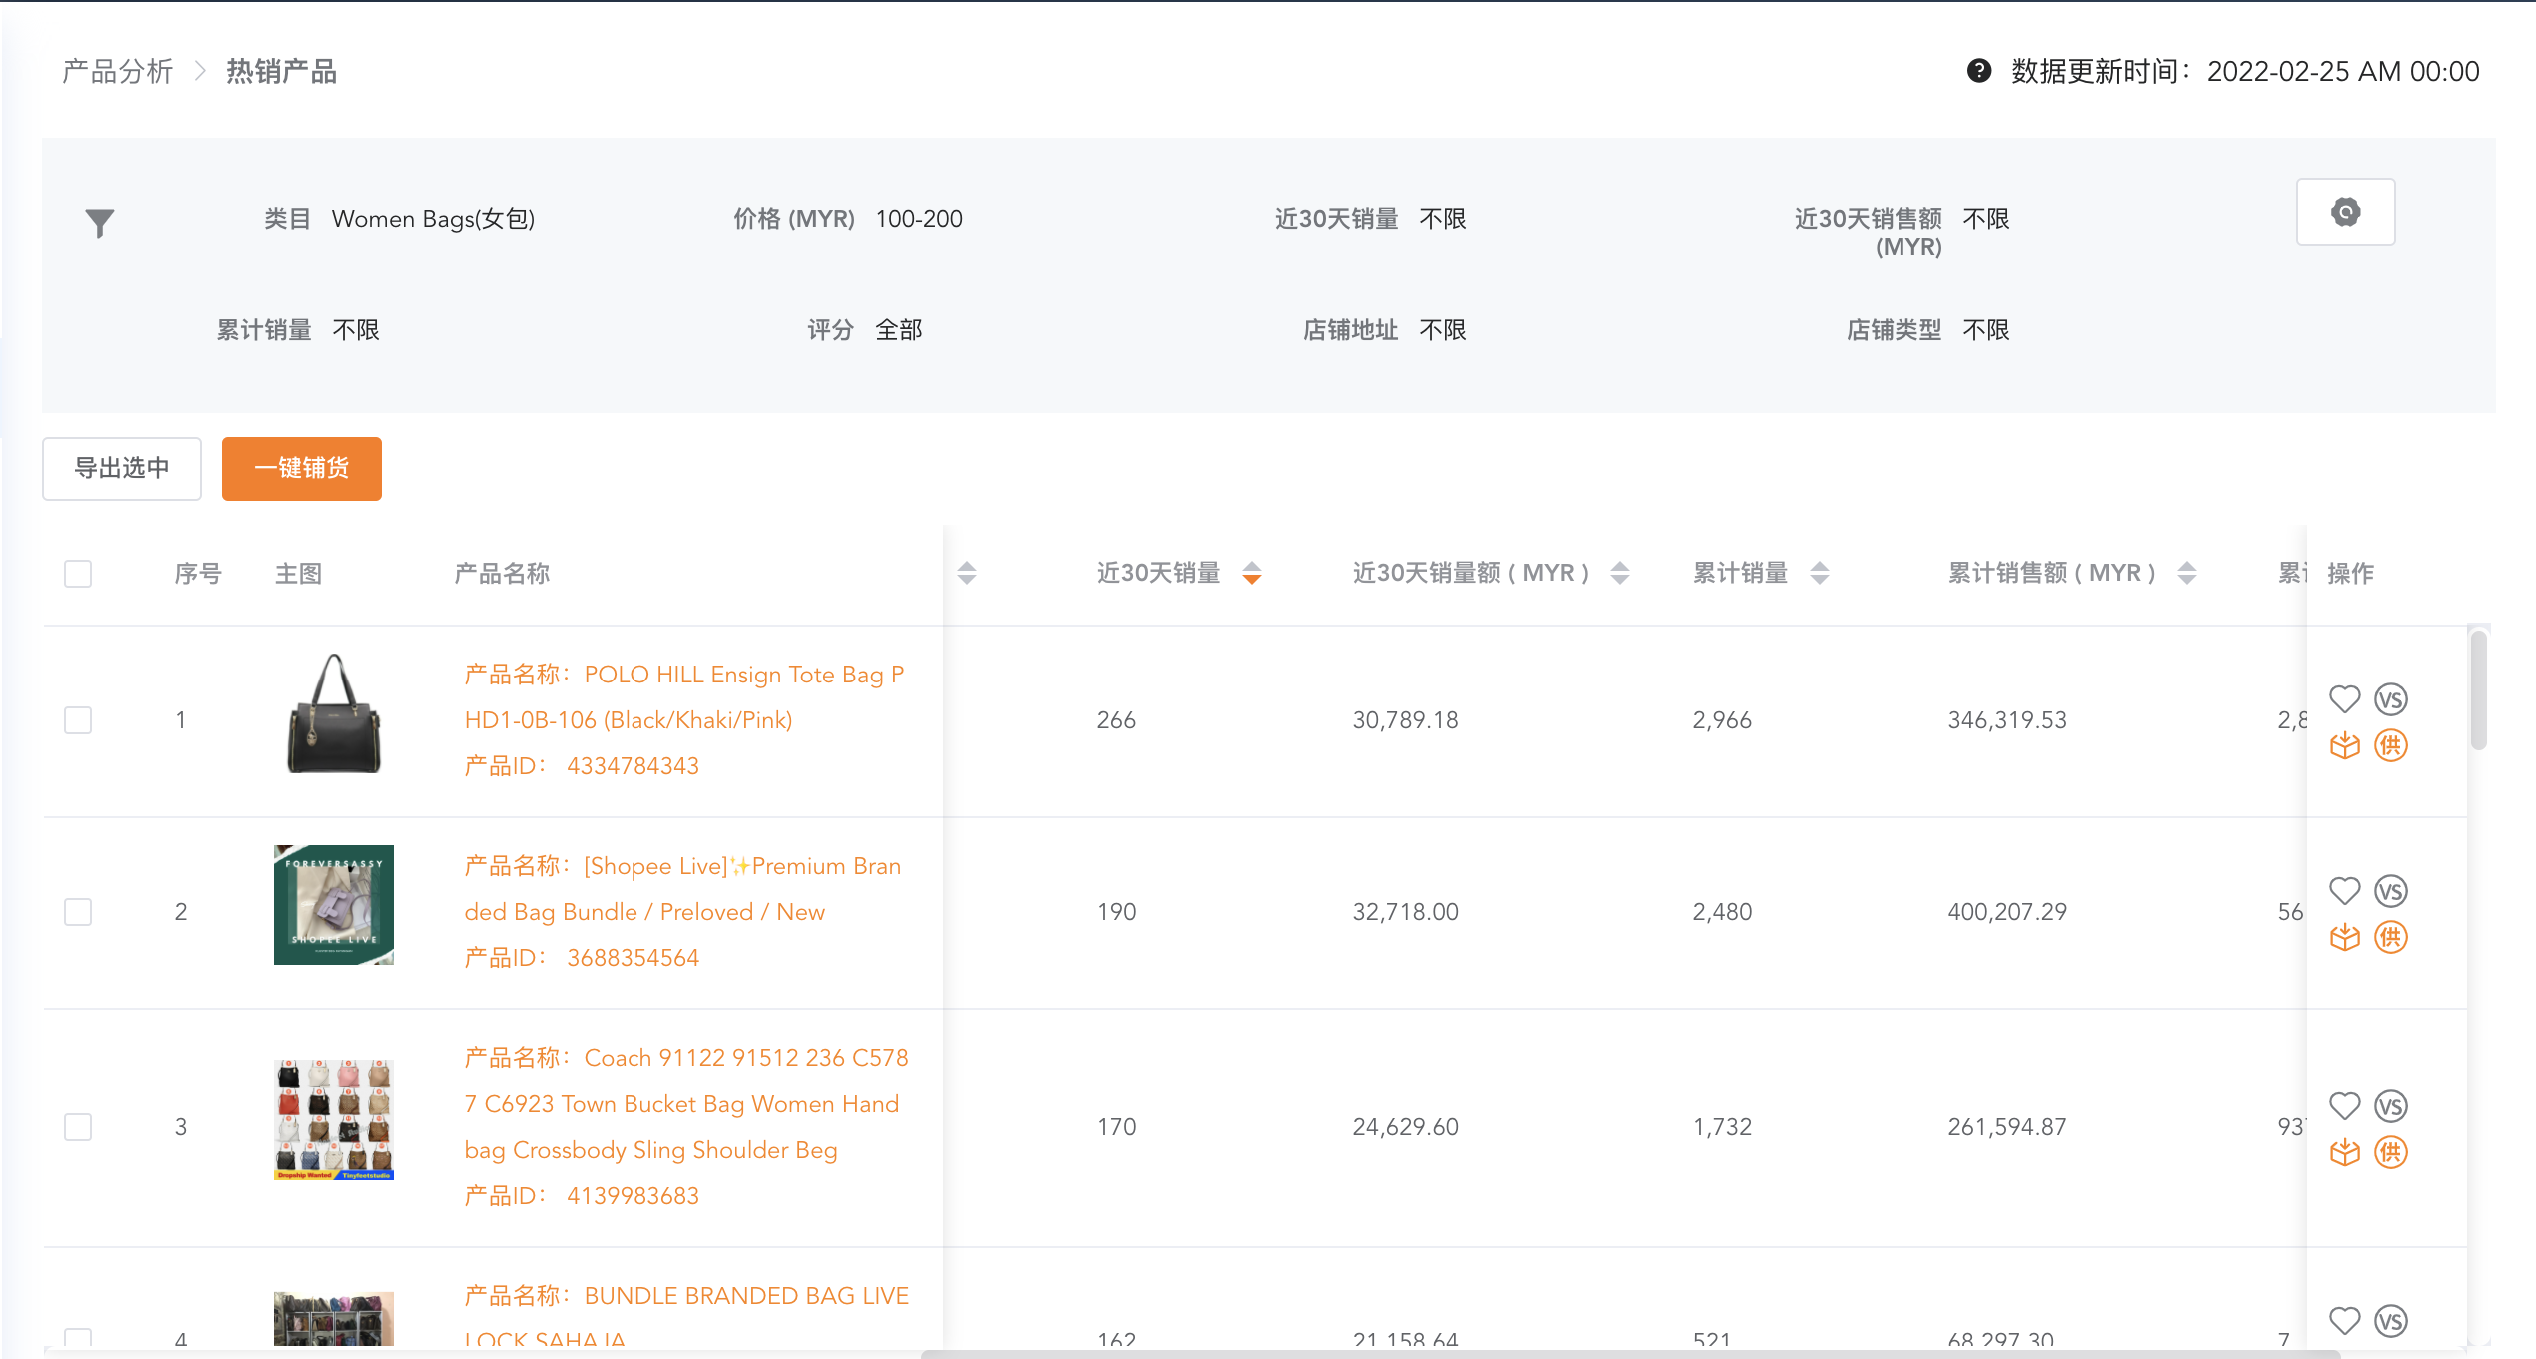Check the checkbox for row 2
This screenshot has height=1359, width=2536.
point(78,911)
